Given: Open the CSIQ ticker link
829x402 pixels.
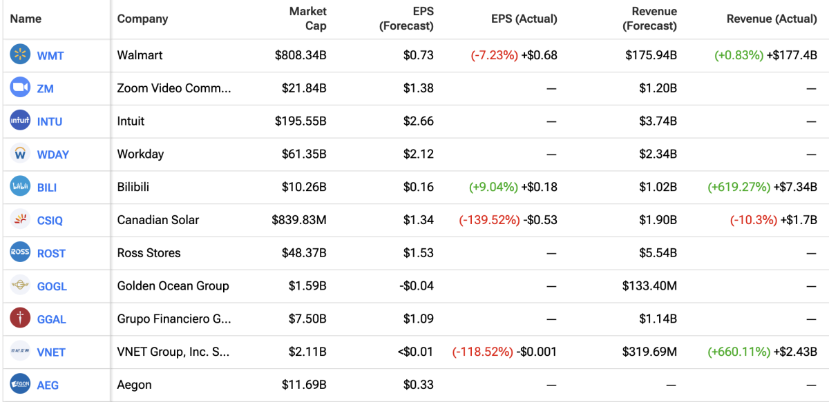Looking at the screenshot, I should click(x=50, y=221).
